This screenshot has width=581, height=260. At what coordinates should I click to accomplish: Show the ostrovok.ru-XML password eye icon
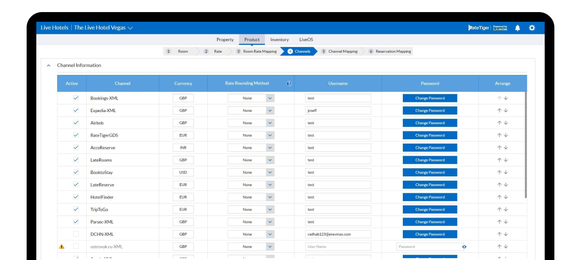[x=464, y=246]
